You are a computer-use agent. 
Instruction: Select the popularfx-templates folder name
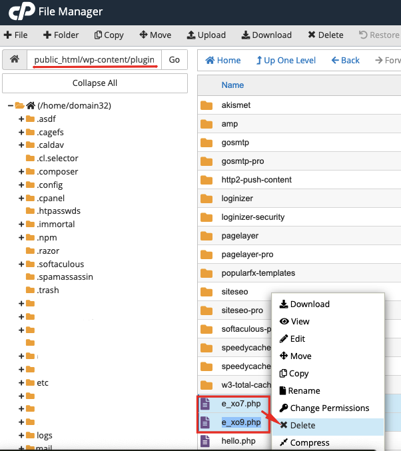pyautogui.click(x=258, y=273)
